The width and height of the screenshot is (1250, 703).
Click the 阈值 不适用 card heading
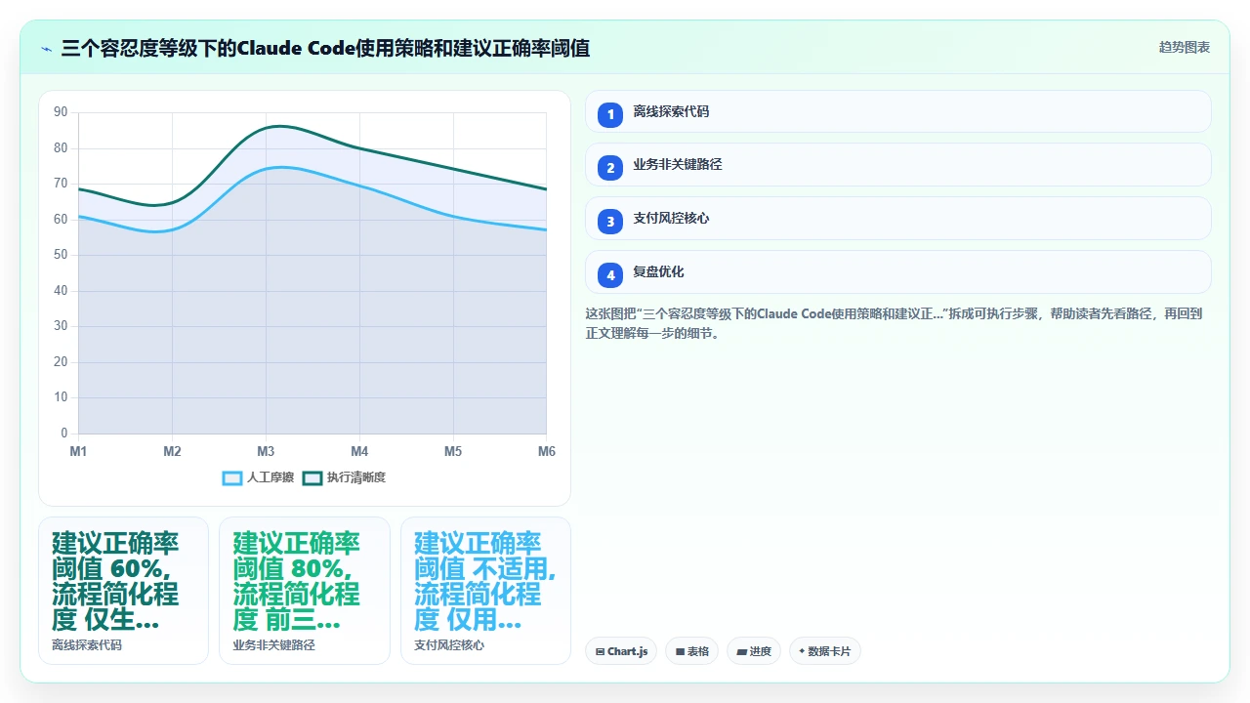coord(485,581)
